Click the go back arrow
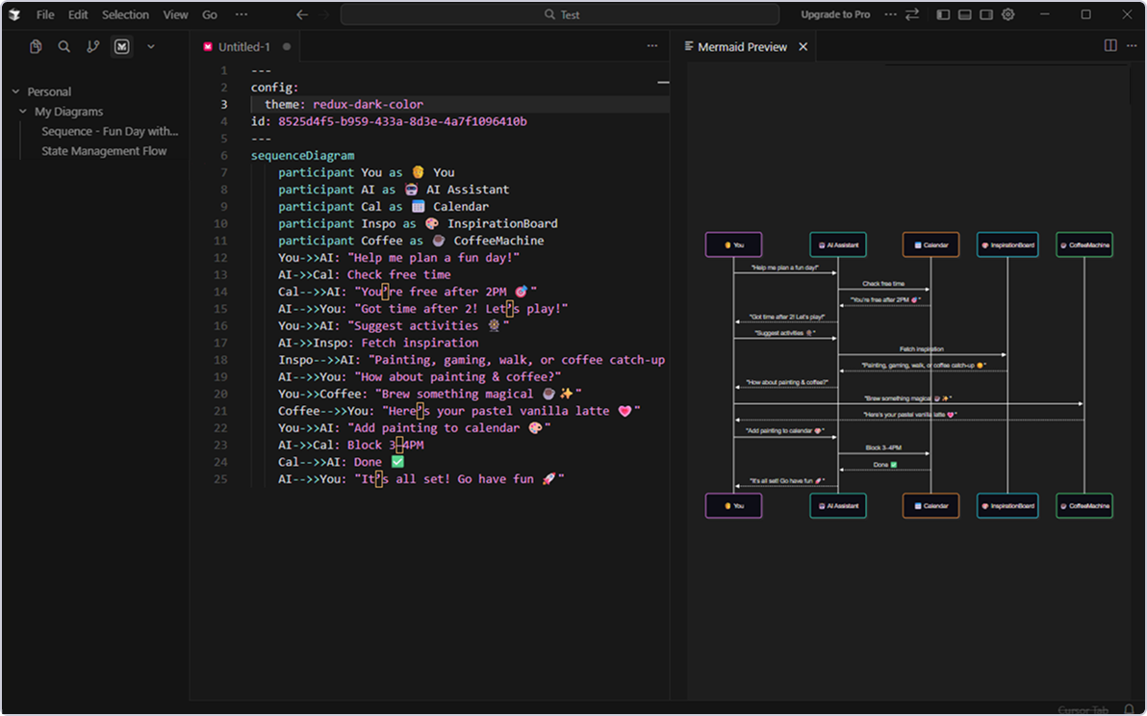 pos(302,14)
